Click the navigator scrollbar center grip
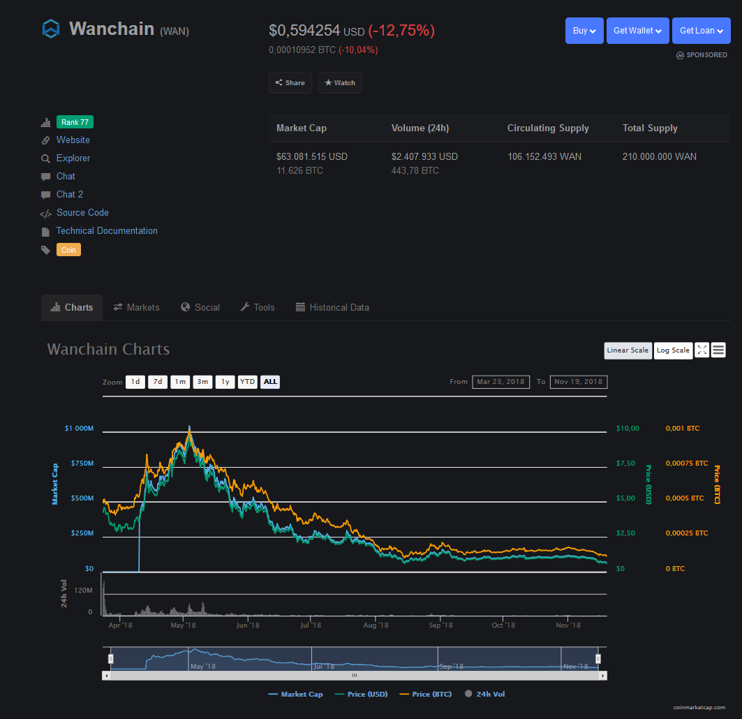The width and height of the screenshot is (742, 719). [355, 676]
